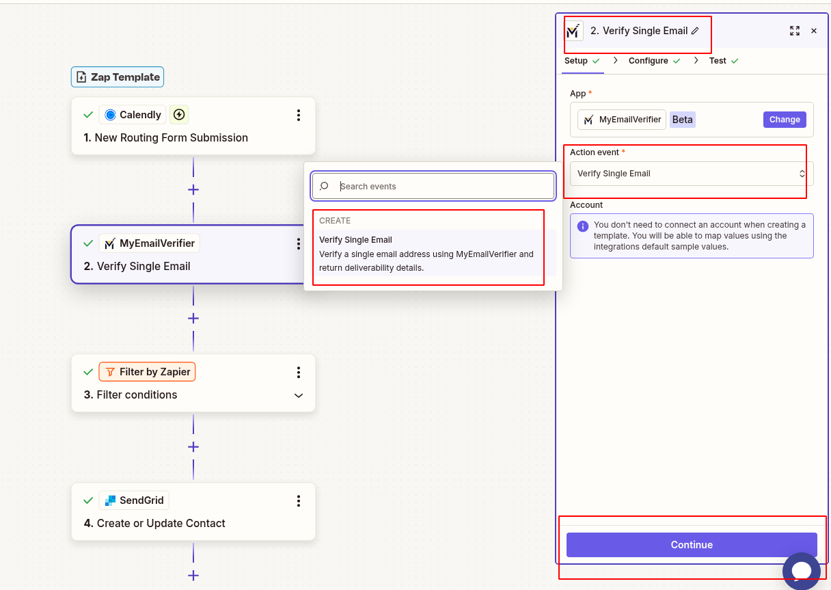831x590 pixels.
Task: Switch to the Test tab
Action: tap(718, 60)
